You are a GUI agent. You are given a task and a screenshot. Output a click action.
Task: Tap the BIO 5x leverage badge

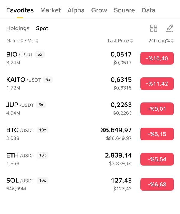40,55
